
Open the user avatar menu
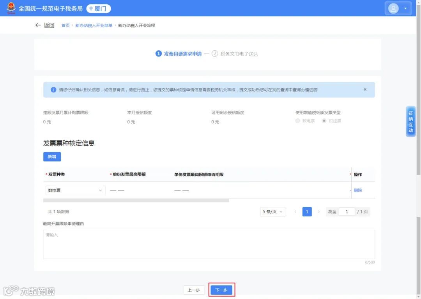[x=394, y=8]
